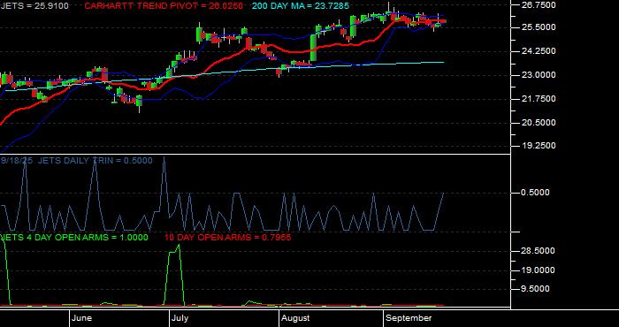Select the JETS 4 DAY OPEN ARMS = 1.0000 label
The height and width of the screenshot is (327, 619).
pyautogui.click(x=74, y=238)
